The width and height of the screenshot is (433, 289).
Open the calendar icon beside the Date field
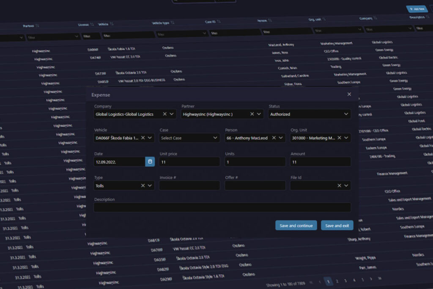click(x=150, y=162)
